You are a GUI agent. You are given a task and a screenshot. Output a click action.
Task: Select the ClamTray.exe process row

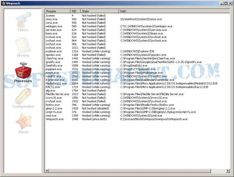pyautogui.click(x=137, y=59)
